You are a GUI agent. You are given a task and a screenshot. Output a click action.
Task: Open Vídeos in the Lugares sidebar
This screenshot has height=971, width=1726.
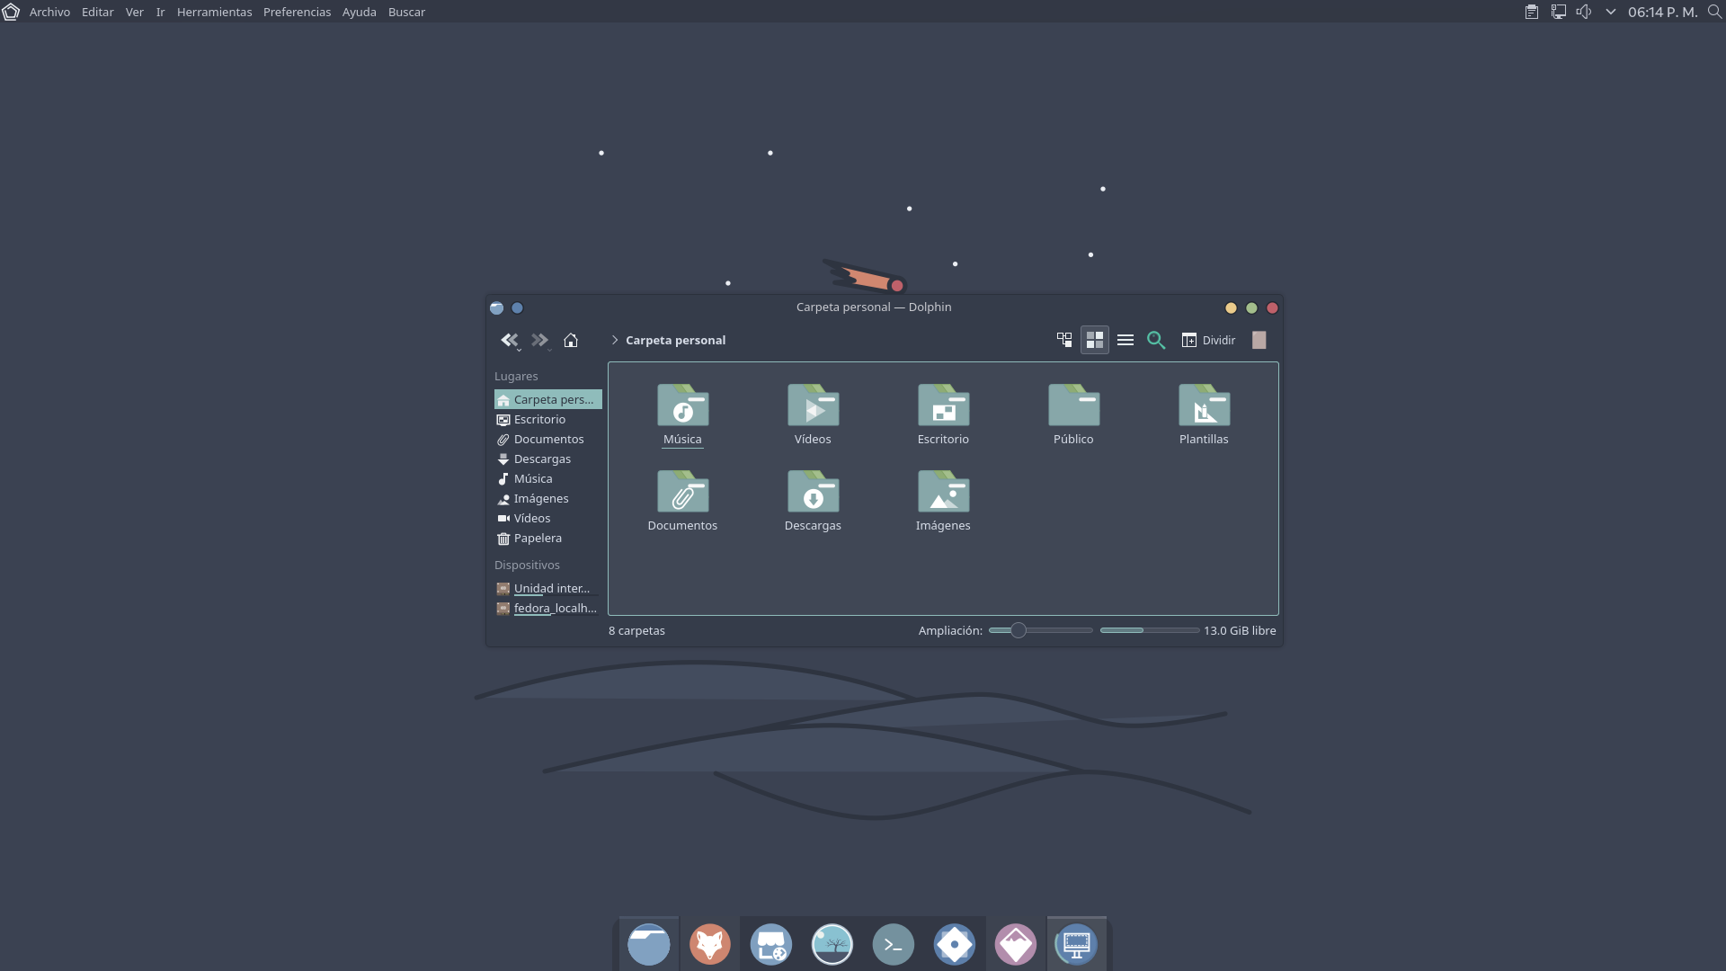548,518
